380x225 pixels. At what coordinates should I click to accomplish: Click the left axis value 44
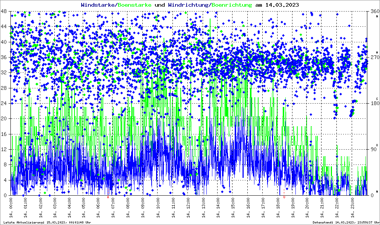click(4, 27)
